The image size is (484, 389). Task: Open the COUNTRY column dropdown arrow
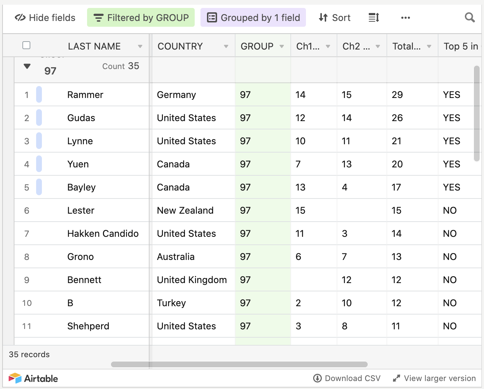pos(226,46)
